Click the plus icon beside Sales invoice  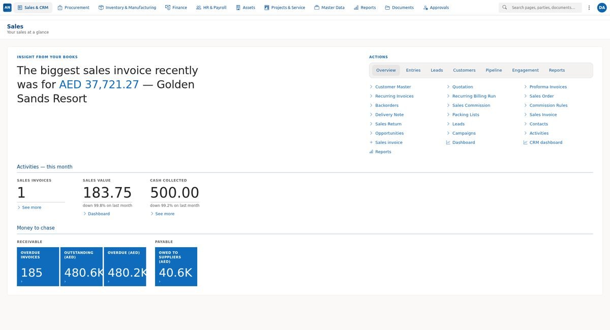pyautogui.click(x=371, y=142)
